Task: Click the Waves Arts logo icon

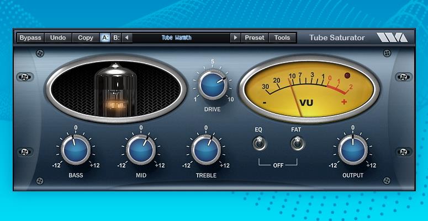Action: (x=392, y=37)
